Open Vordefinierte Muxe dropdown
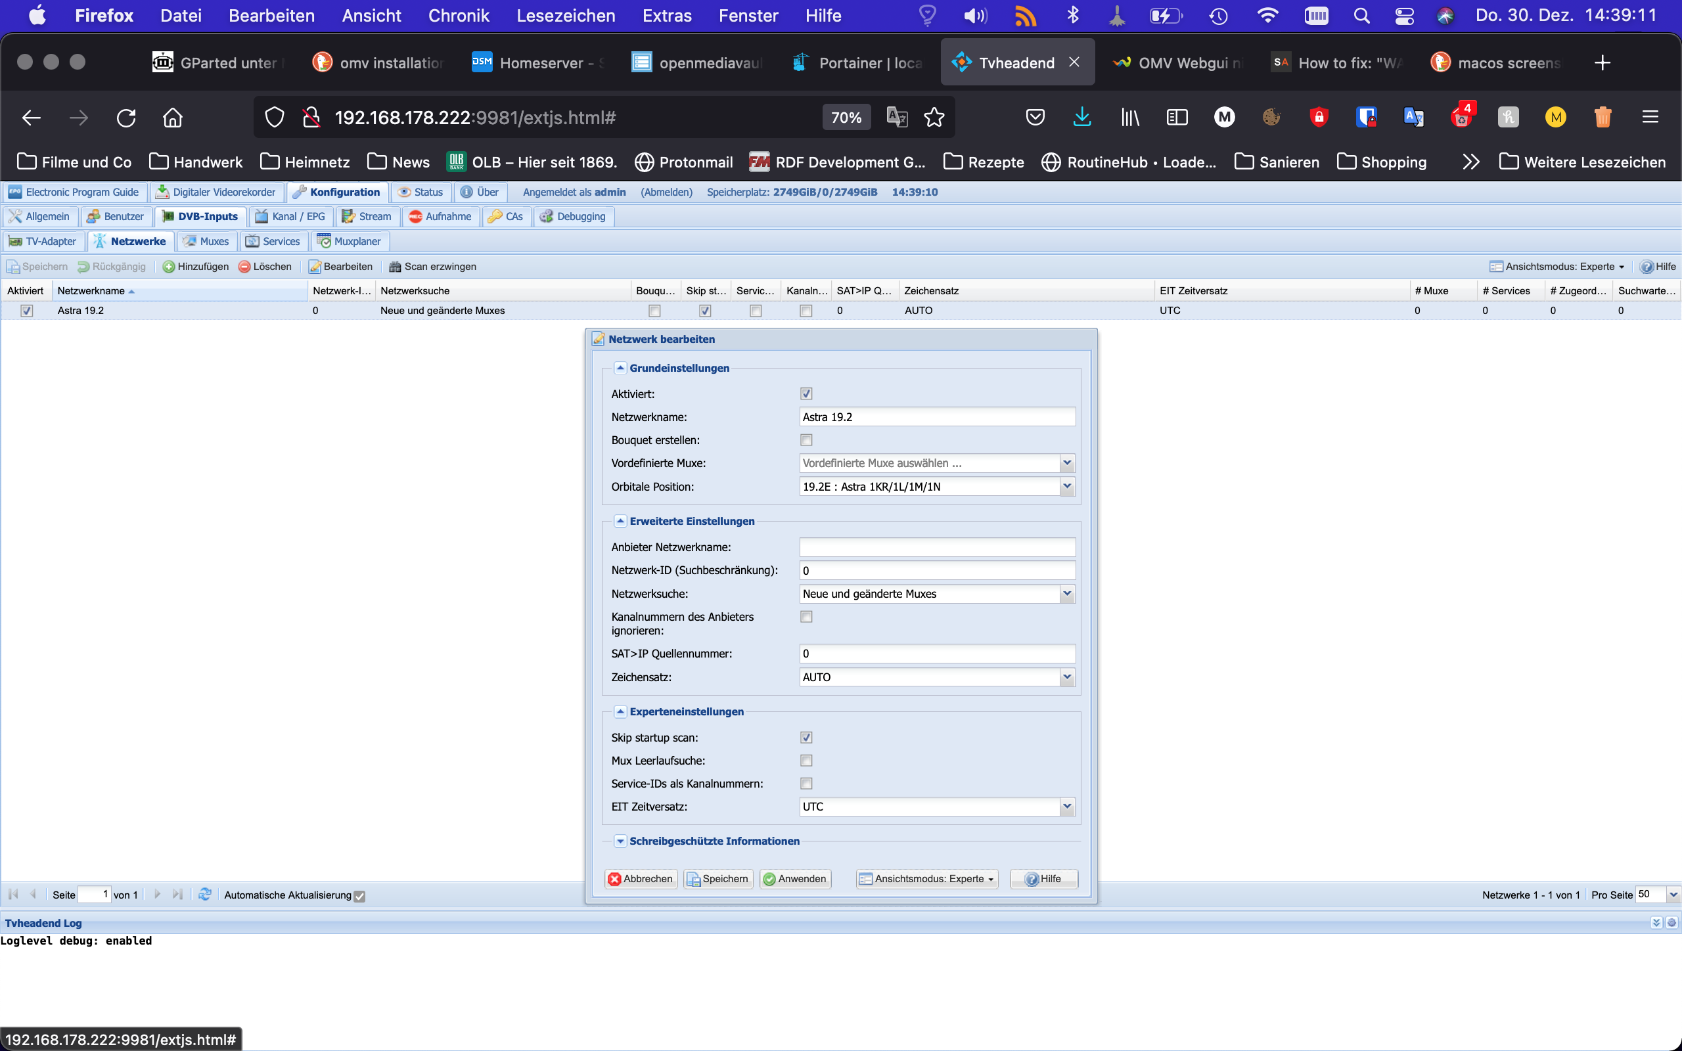Viewport: 1682px width, 1051px height. click(1067, 463)
